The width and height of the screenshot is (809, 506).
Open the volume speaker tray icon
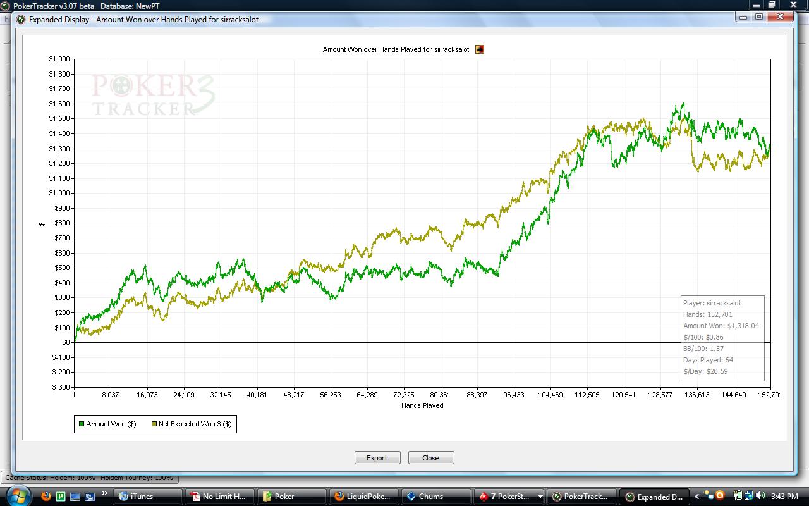760,496
